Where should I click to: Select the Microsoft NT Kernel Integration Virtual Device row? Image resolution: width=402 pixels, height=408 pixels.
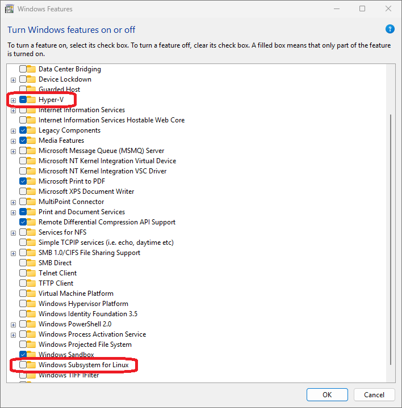tap(107, 161)
